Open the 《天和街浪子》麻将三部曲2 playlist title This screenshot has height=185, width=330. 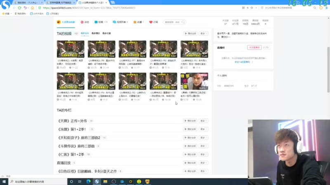coord(79,138)
